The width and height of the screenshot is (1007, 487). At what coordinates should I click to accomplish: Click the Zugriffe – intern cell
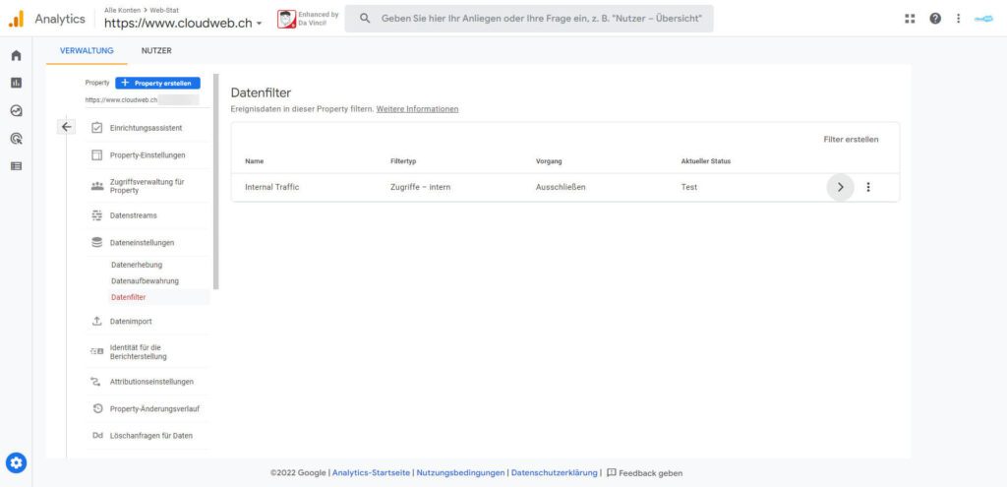point(420,188)
